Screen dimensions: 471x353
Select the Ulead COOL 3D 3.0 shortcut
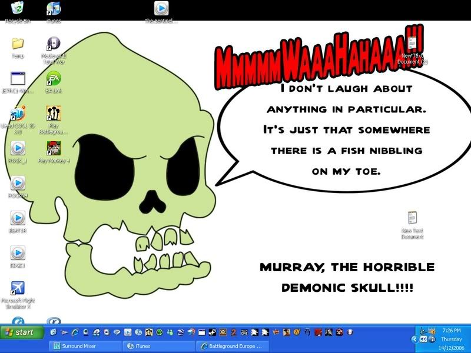(18, 120)
